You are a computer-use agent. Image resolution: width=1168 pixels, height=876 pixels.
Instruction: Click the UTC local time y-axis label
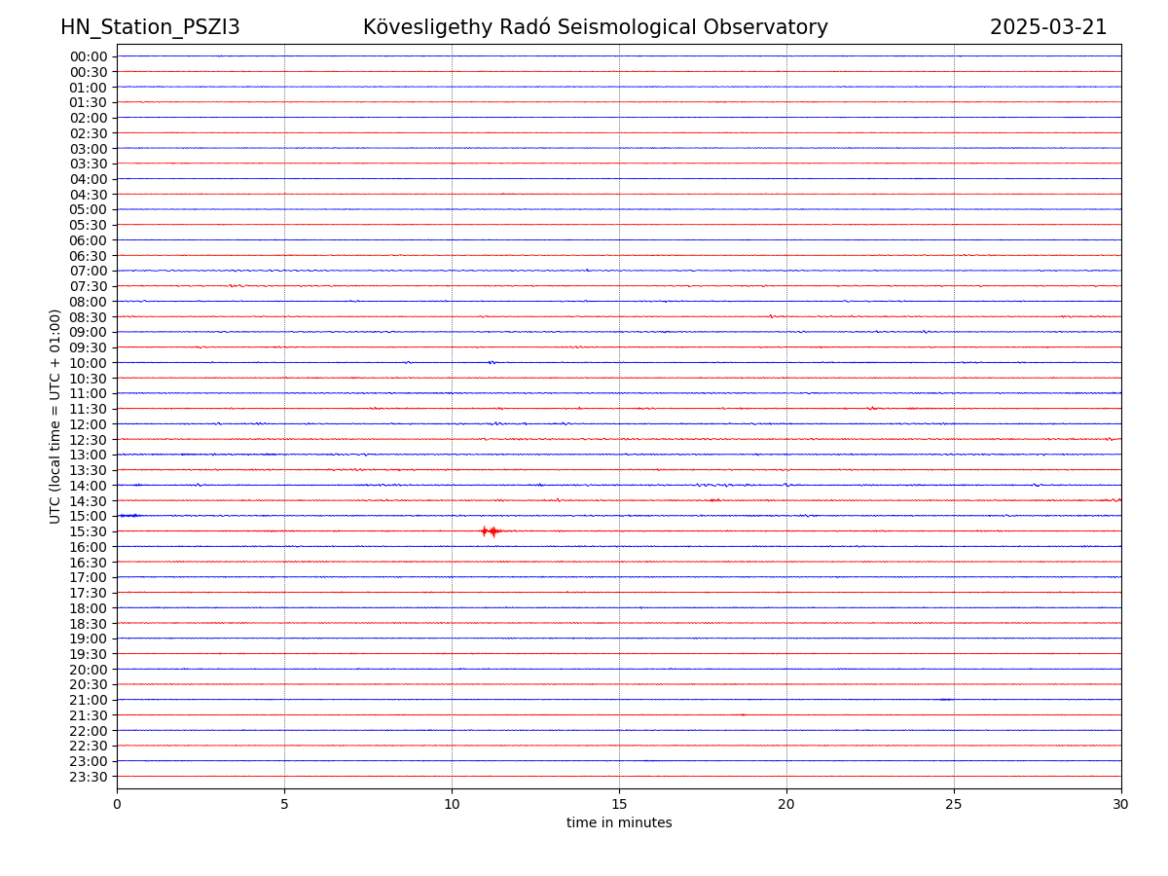coord(55,416)
